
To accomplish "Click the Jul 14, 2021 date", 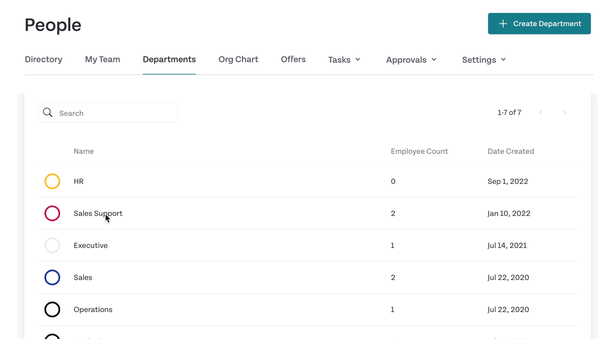I will coord(507,246).
